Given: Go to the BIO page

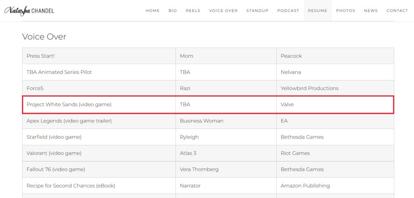Looking at the screenshot, I should click(x=173, y=11).
